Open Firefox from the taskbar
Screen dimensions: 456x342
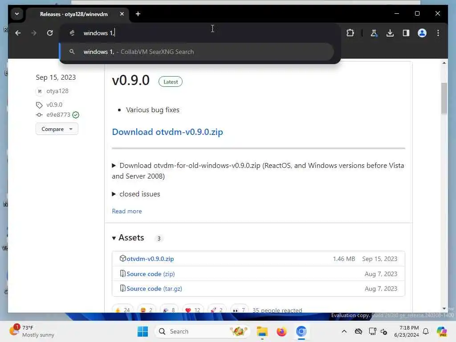pyautogui.click(x=281, y=331)
